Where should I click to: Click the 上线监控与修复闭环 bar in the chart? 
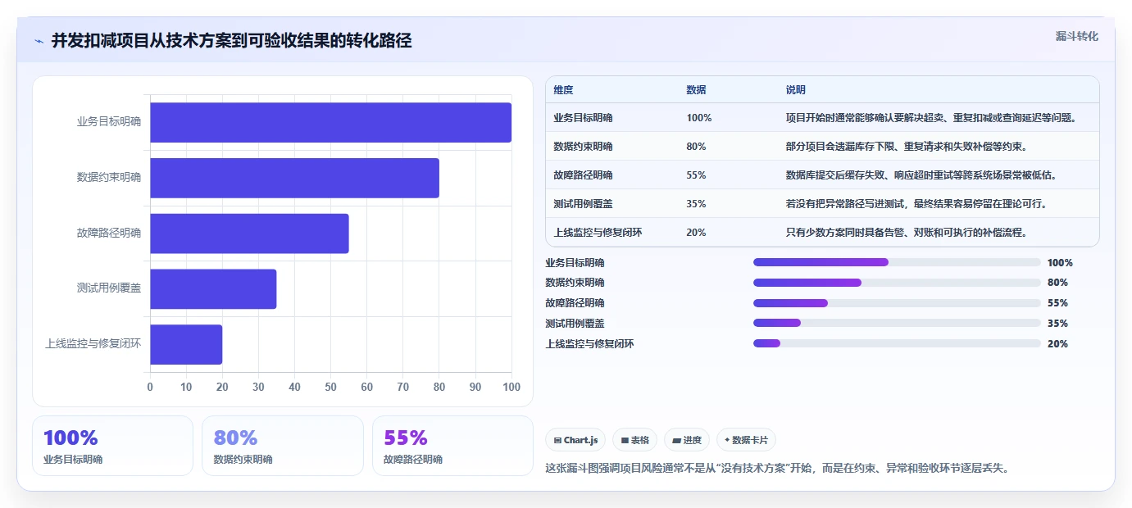pos(186,344)
